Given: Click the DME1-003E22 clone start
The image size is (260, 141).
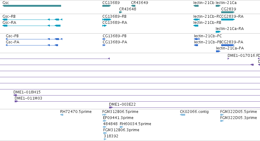Looking at the screenshot, I should pos(111,107).
